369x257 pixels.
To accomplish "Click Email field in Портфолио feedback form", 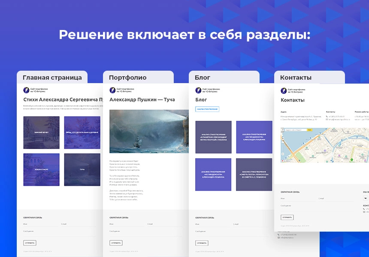I will click(x=165, y=224).
